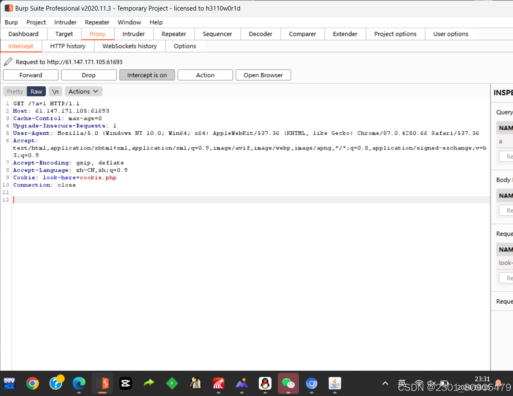Open CapCut from the taskbar

click(x=125, y=383)
